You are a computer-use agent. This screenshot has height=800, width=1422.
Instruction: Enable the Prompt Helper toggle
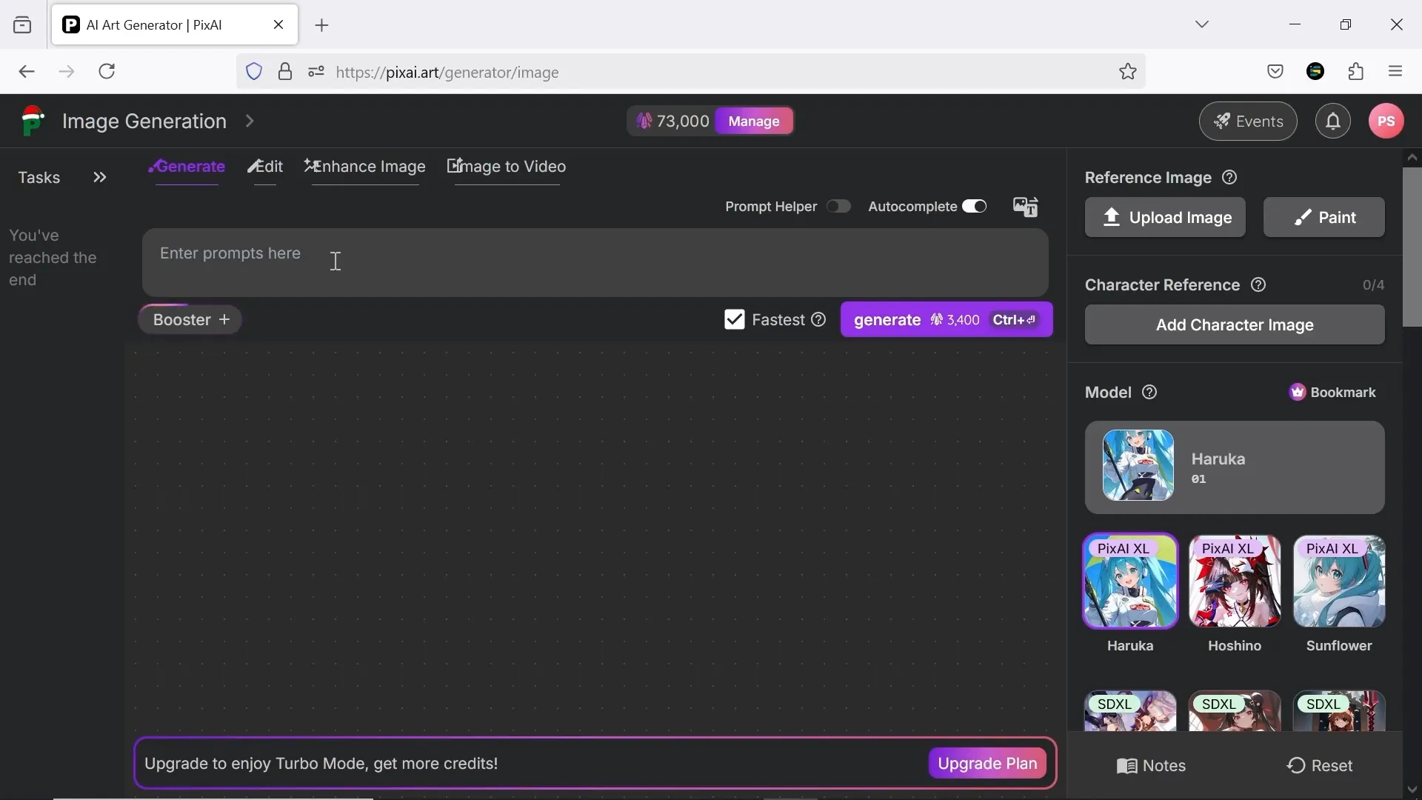point(838,207)
